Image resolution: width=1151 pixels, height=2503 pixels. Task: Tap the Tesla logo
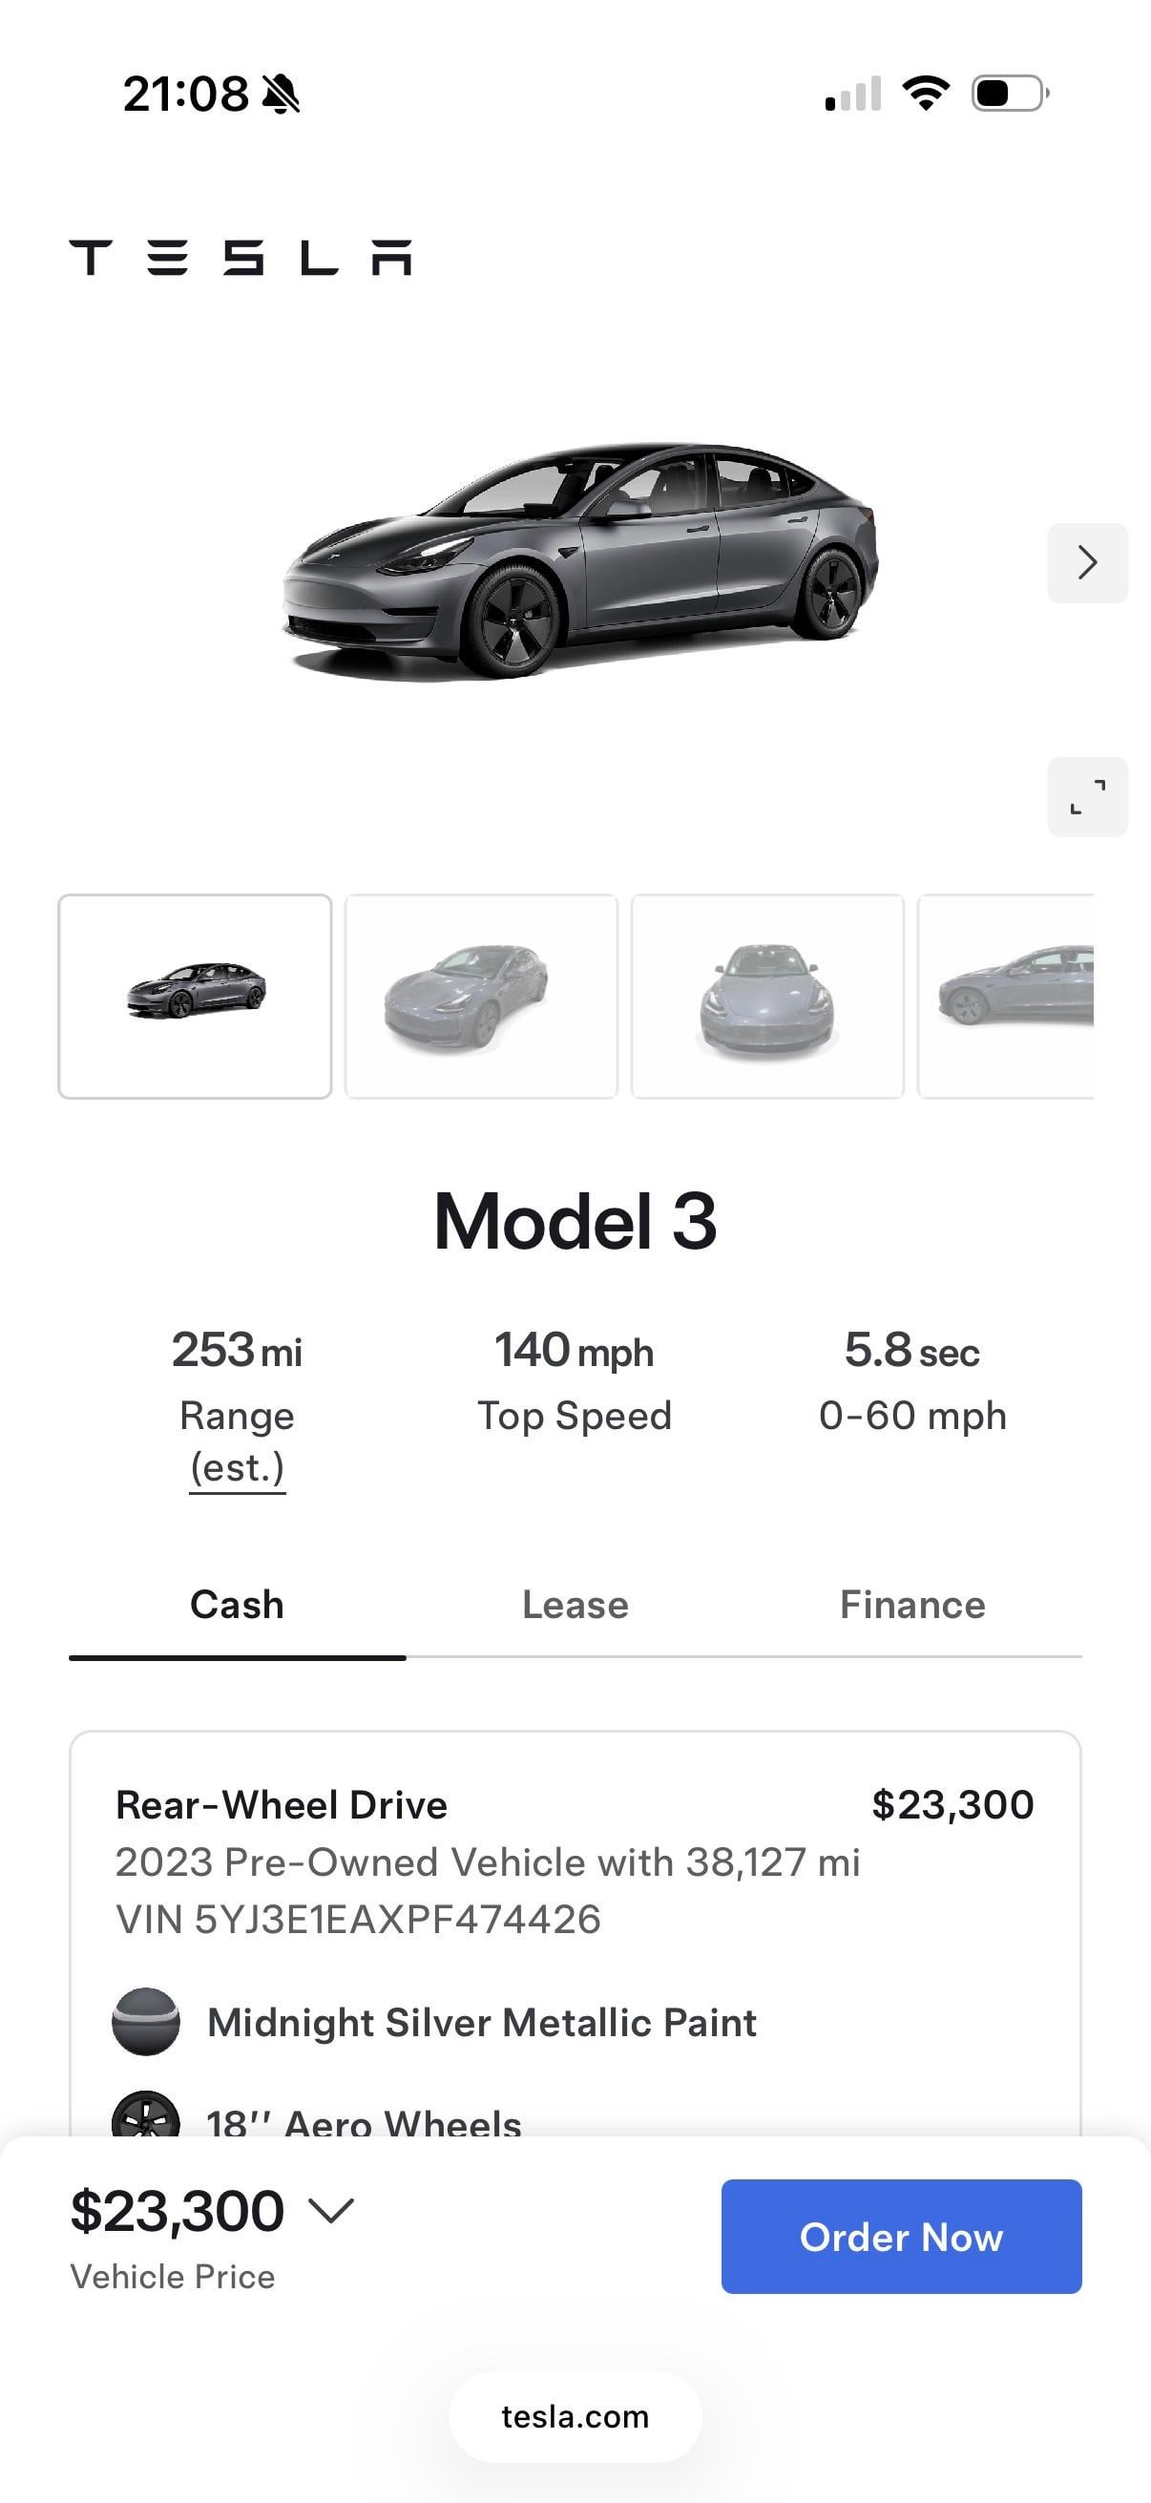(240, 258)
